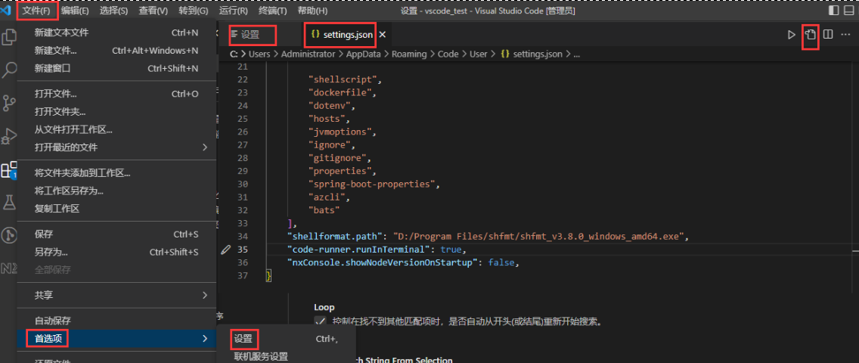This screenshot has width=859, height=363.
Task: Choose 从文件打开工作区... menu entry
Action: coord(116,130)
